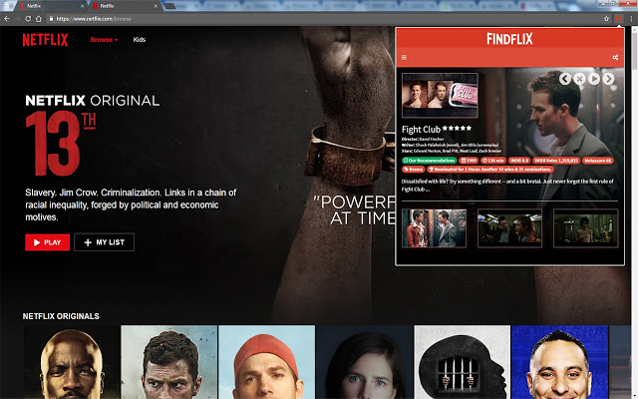This screenshot has width=638, height=399.
Task: Click the Drama genre tag
Action: (x=414, y=169)
